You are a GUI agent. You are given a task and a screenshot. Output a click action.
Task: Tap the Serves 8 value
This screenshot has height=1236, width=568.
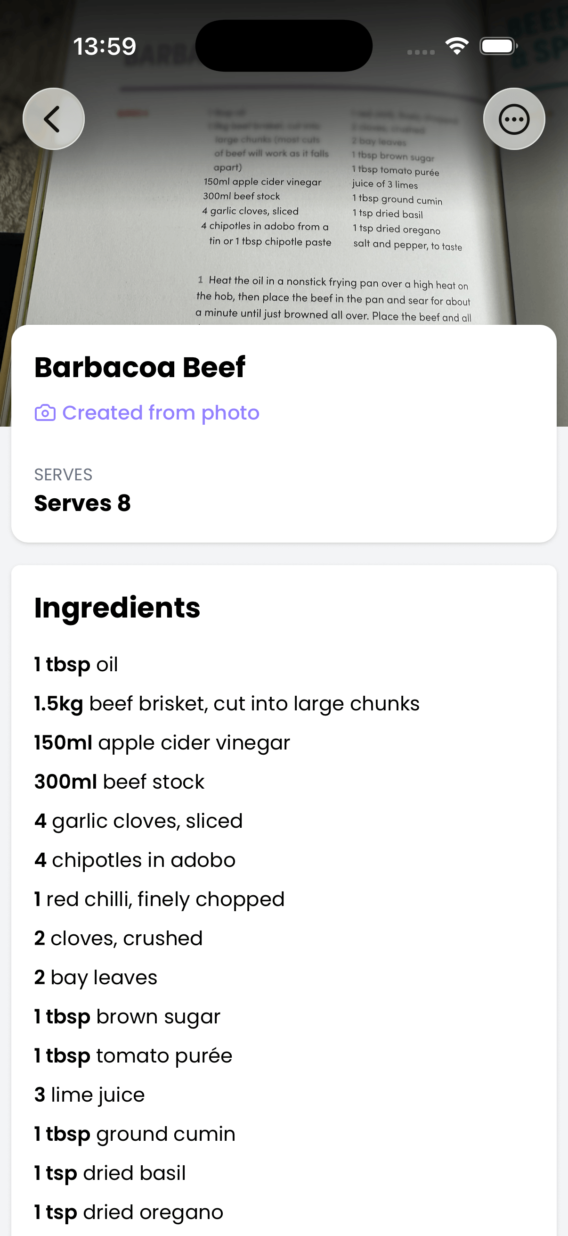[82, 503]
